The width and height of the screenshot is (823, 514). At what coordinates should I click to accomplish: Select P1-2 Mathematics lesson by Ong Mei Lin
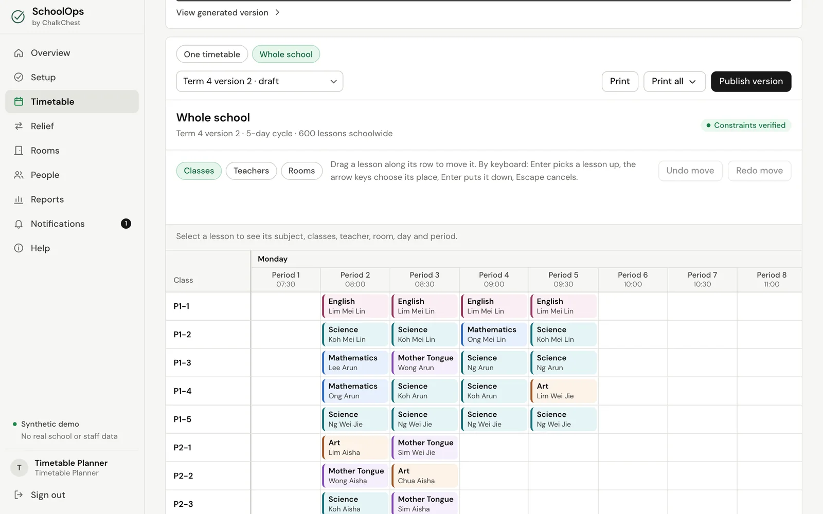(494, 335)
